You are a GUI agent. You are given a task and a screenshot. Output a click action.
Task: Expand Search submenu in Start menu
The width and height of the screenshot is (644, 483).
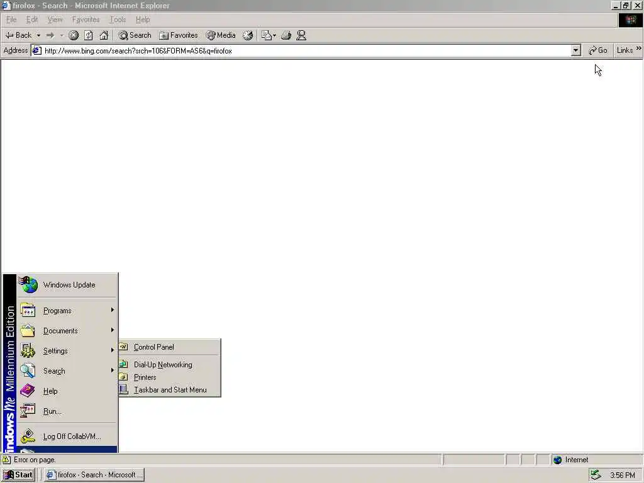[67, 371]
